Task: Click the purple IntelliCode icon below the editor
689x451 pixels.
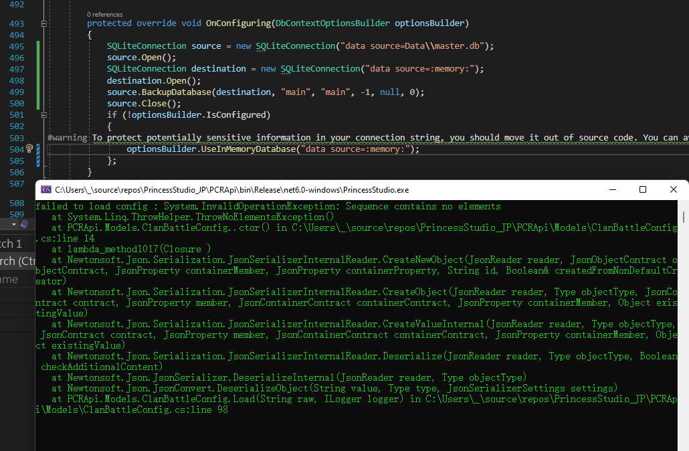Action: tap(24, 225)
